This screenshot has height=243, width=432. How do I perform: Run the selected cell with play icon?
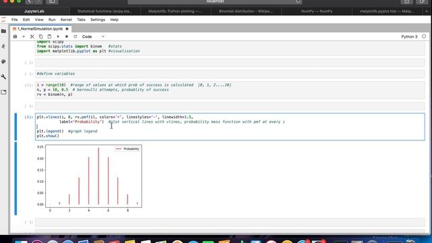[58, 36]
